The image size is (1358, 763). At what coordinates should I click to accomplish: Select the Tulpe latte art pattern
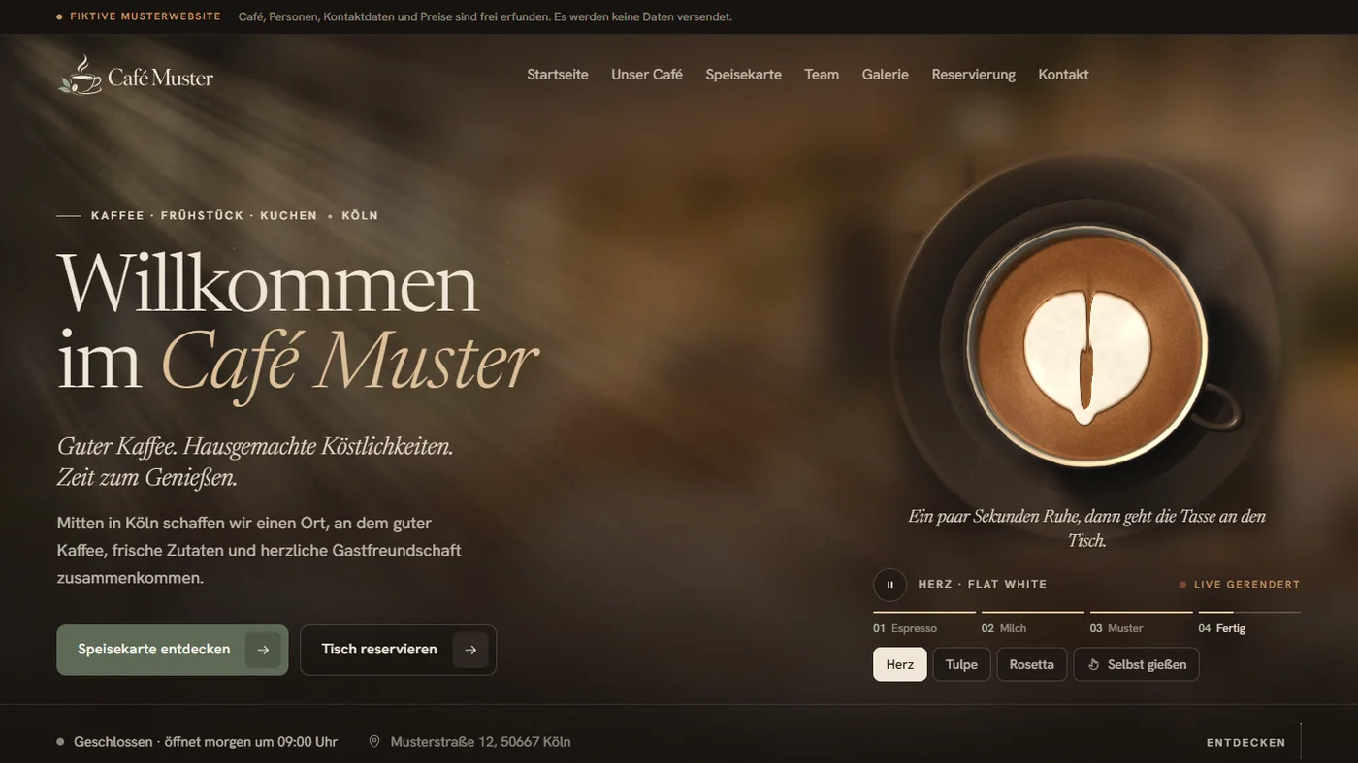(x=961, y=665)
